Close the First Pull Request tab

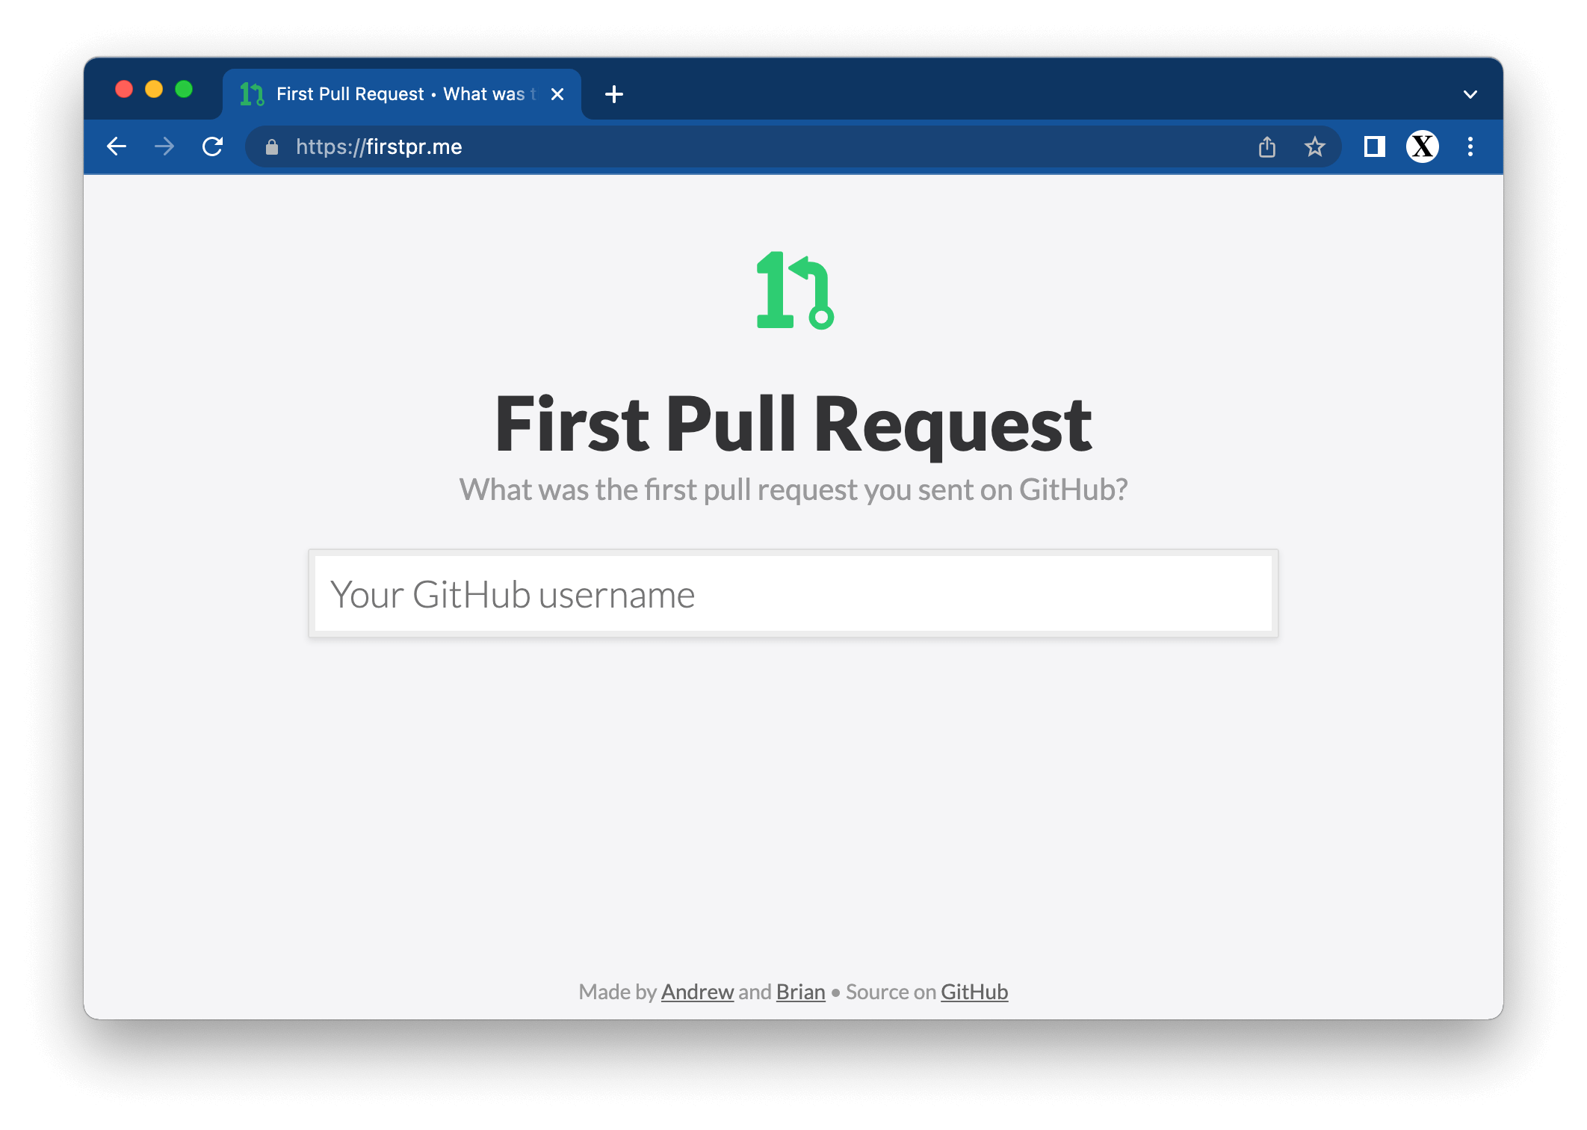tap(557, 94)
